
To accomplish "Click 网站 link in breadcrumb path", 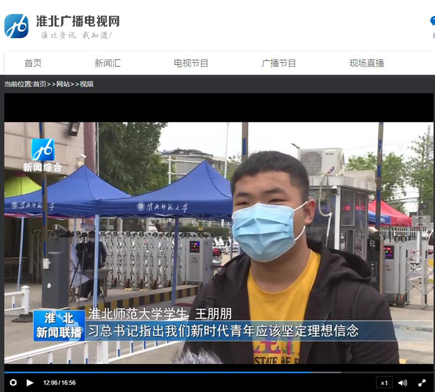I will pos(63,84).
